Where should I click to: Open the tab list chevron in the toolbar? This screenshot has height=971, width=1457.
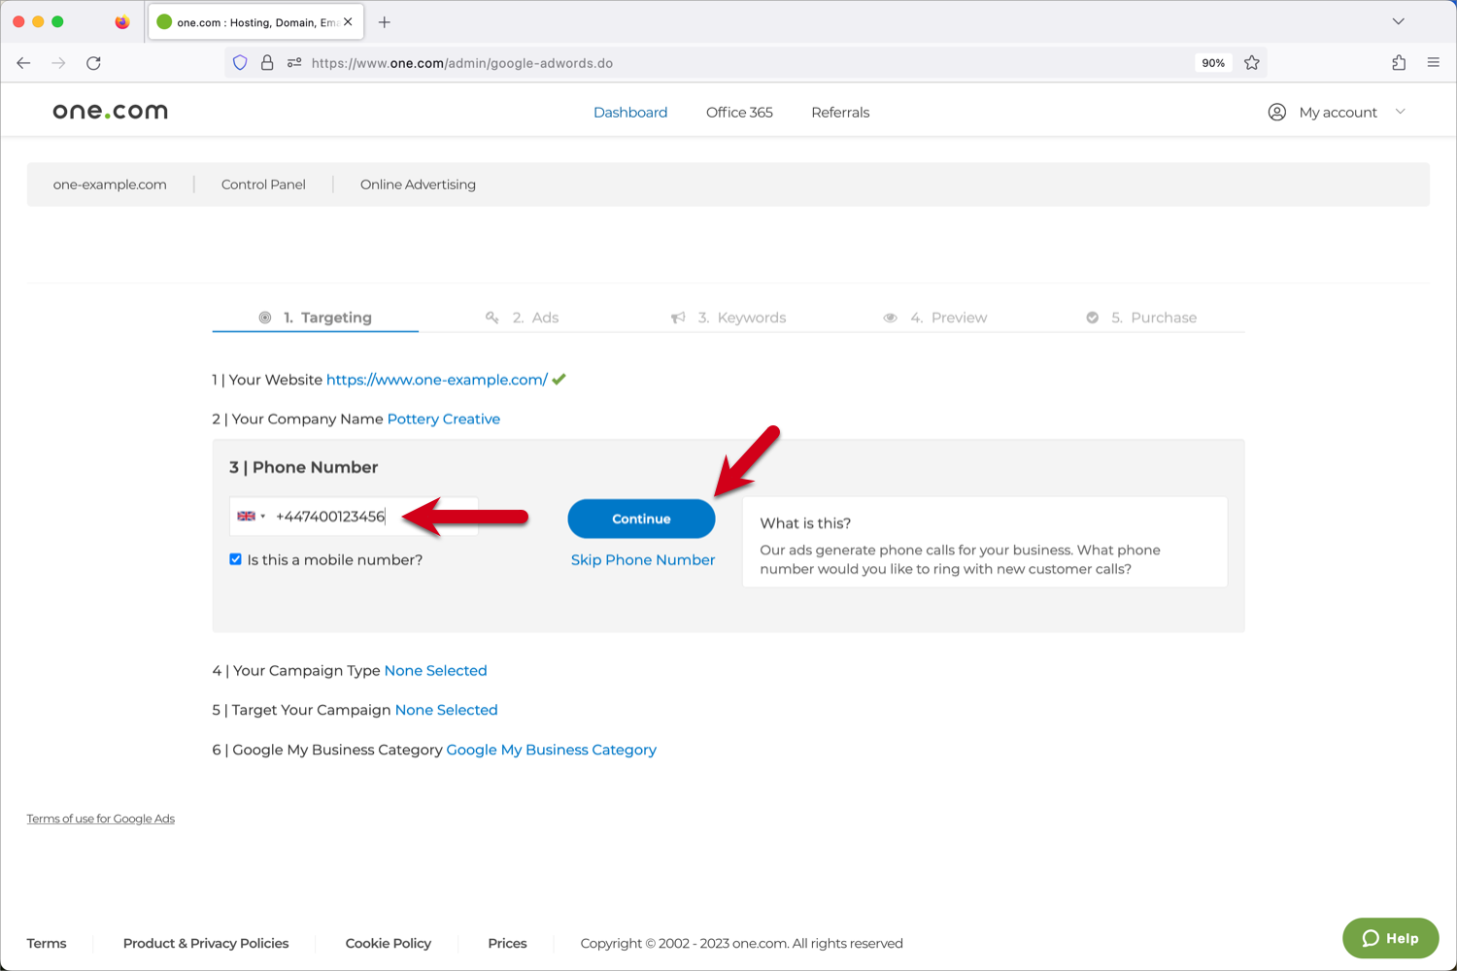(1398, 20)
